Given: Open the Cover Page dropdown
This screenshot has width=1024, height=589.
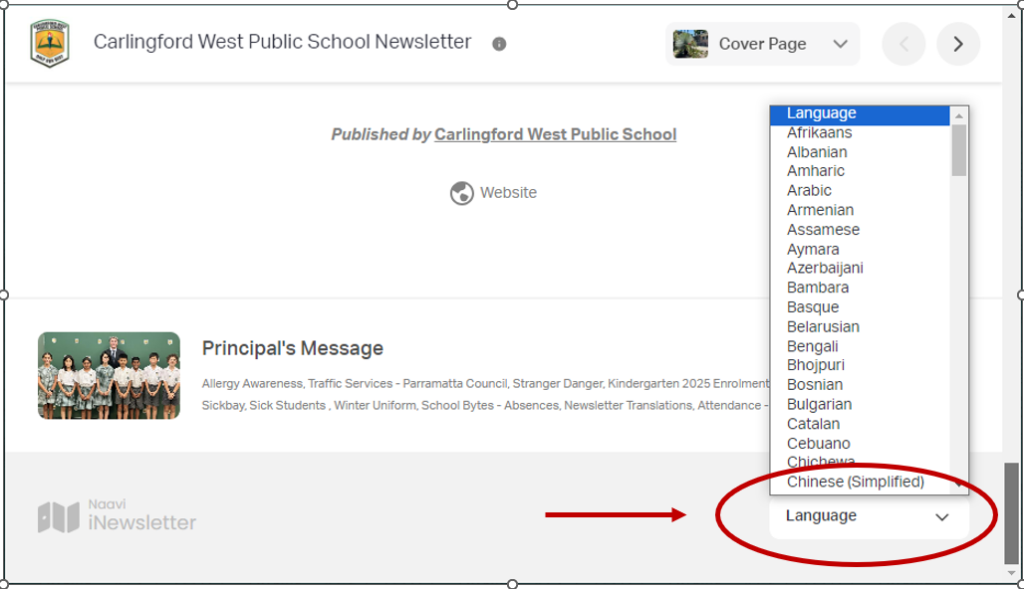Looking at the screenshot, I should (x=839, y=44).
